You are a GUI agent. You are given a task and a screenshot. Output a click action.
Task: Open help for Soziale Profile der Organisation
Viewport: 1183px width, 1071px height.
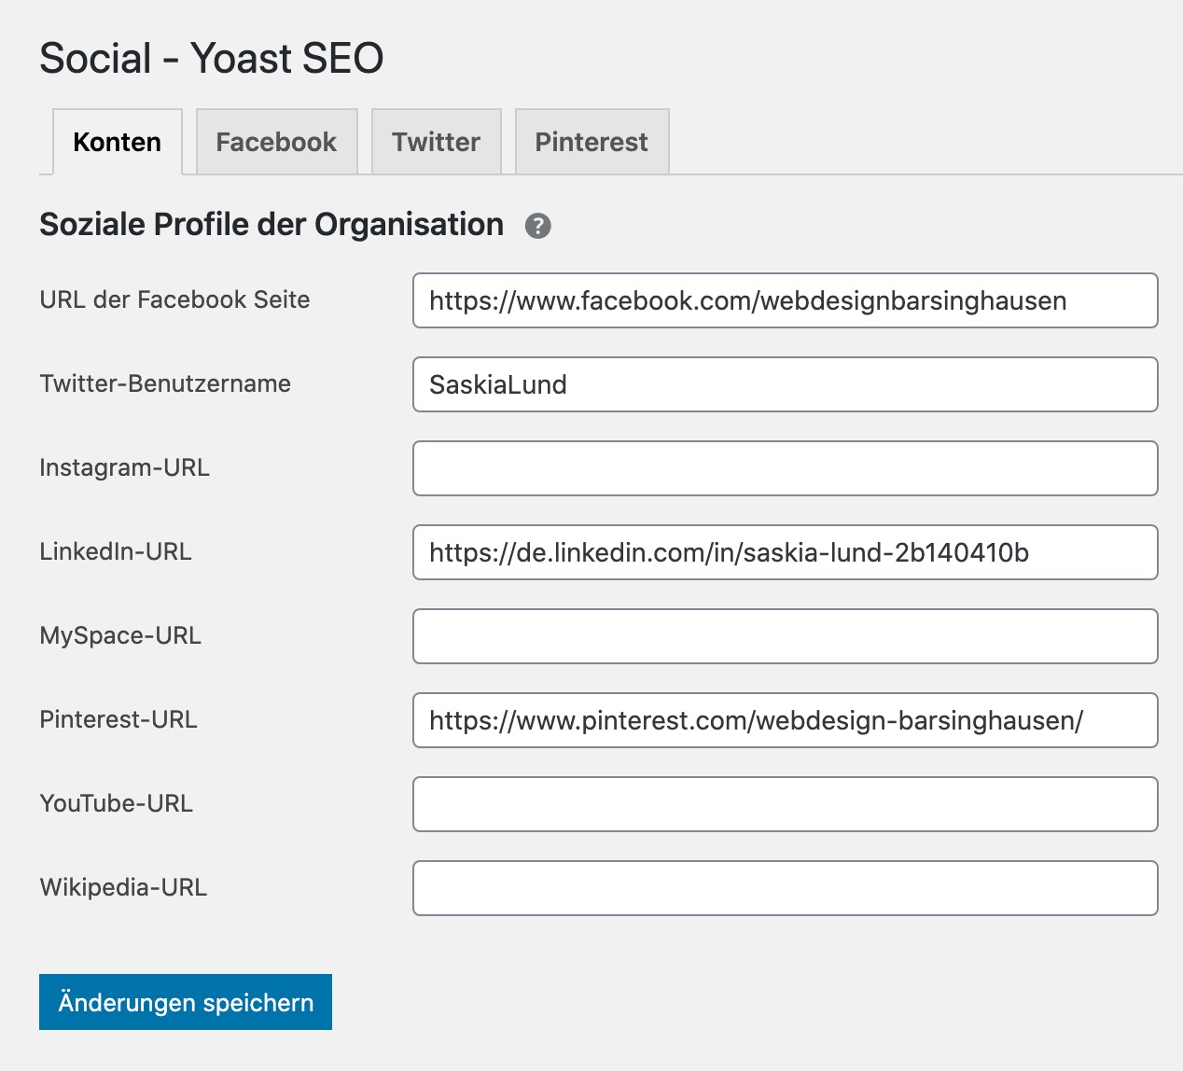point(537,226)
